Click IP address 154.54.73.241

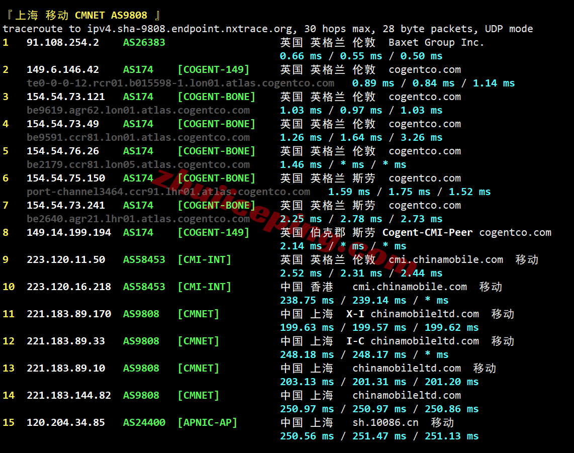[65, 205]
